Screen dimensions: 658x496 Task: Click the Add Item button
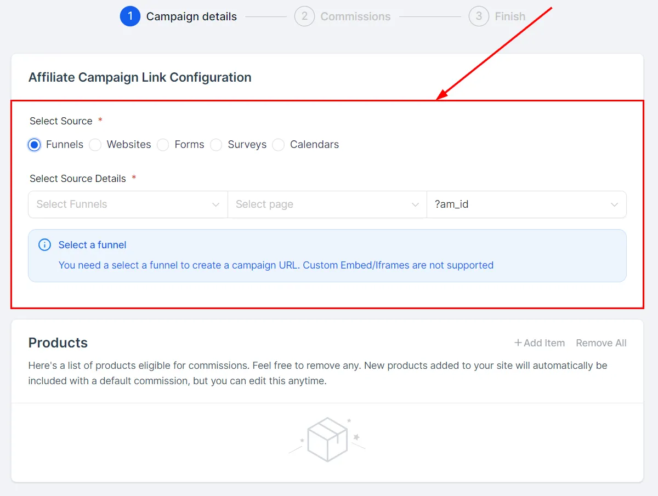540,343
